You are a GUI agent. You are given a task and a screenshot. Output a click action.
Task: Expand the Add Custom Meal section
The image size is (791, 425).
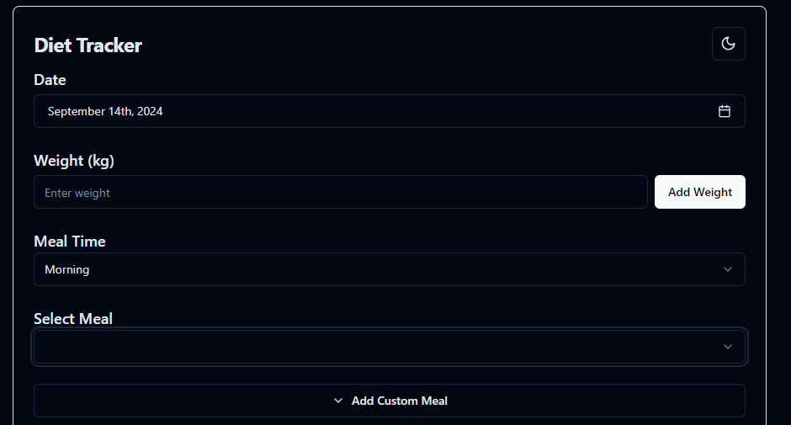tap(389, 401)
